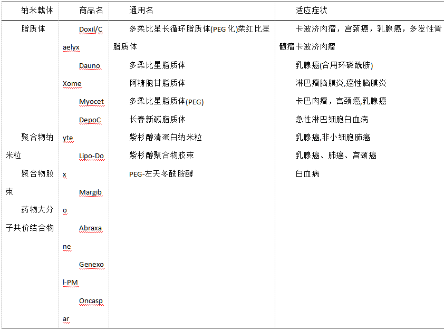Click the indication 白血病 in last row
Image resolution: width=444 pixels, height=330 pixels.
coord(307,174)
